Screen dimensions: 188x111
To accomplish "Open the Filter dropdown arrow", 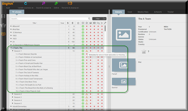I will click(x=105, y=19).
